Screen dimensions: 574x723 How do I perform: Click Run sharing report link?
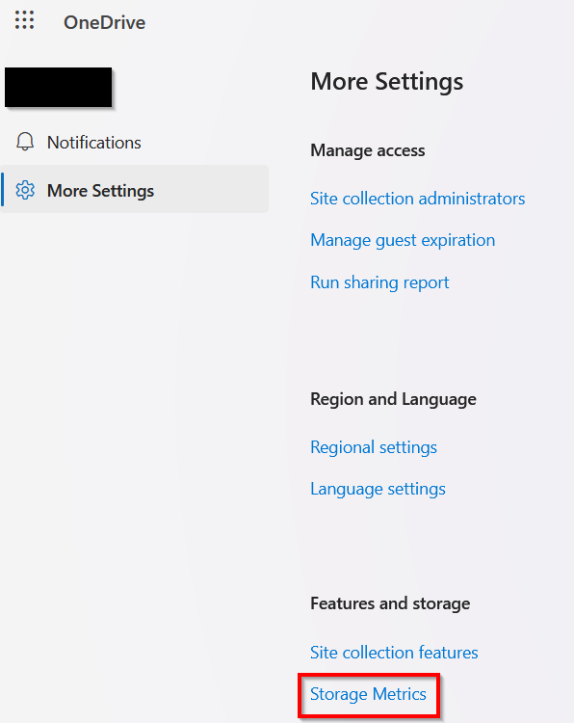click(x=379, y=282)
